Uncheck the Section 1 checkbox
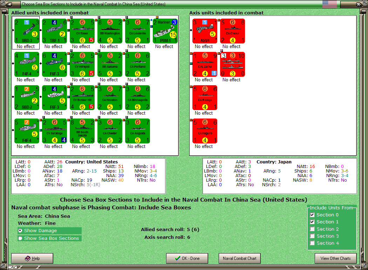 coord(312,222)
